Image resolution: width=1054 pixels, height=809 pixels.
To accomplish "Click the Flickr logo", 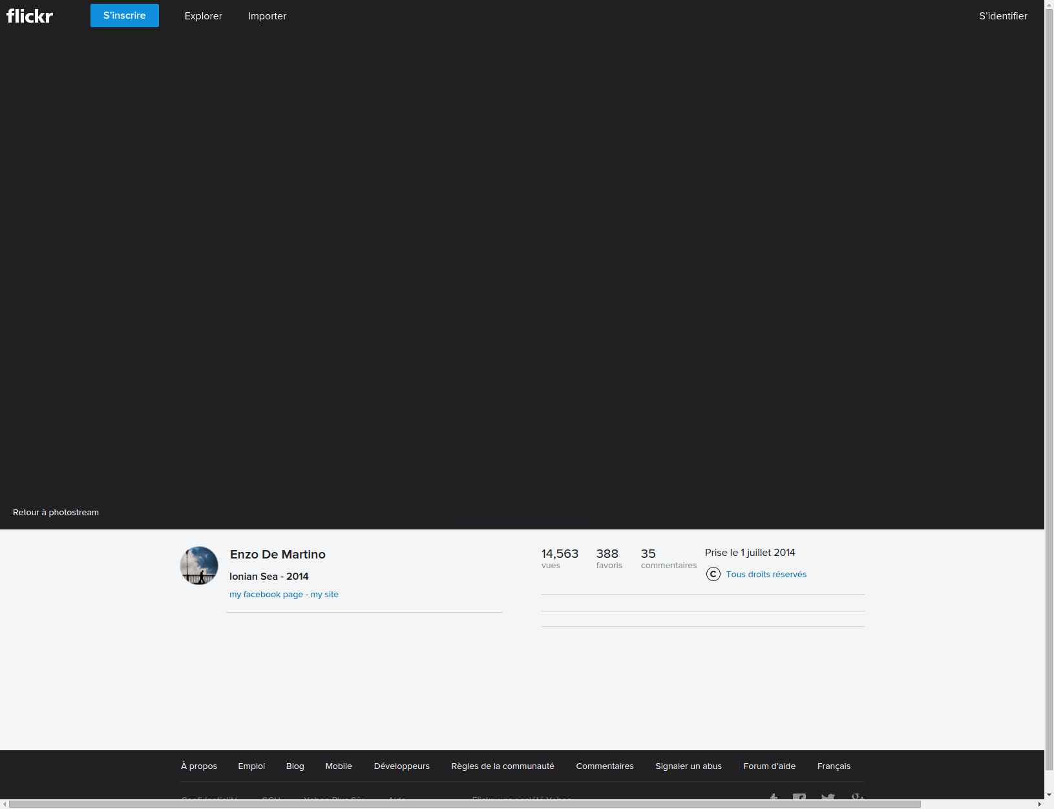I will 30,16.
